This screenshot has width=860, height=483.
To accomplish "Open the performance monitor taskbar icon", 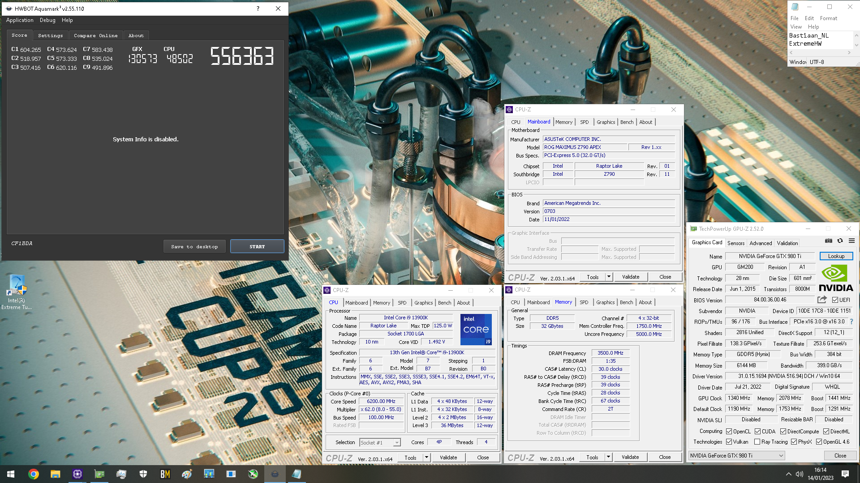I will pyautogui.click(x=121, y=474).
